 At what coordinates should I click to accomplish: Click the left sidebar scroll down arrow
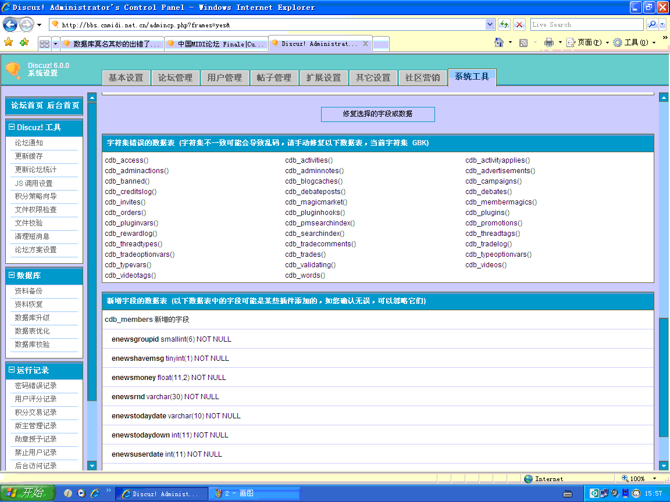92,466
